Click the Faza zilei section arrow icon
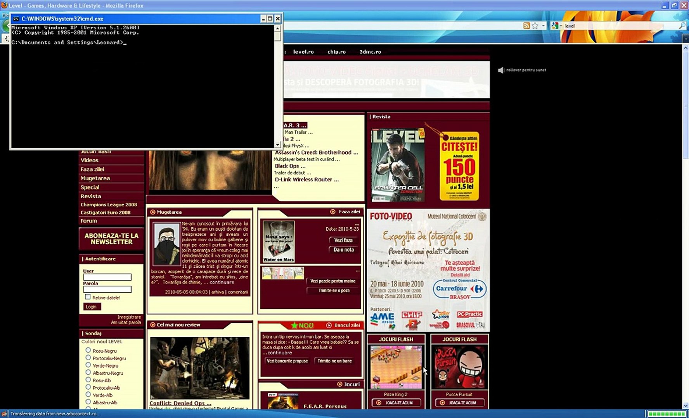Screen dimensions: 689x418 coord(333,212)
